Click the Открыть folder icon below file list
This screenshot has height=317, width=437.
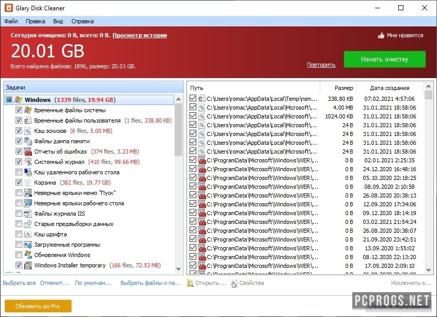point(190,283)
